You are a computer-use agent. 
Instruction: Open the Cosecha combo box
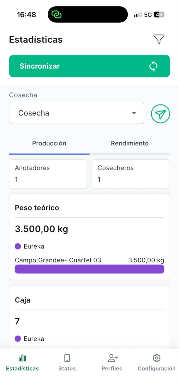77,113
